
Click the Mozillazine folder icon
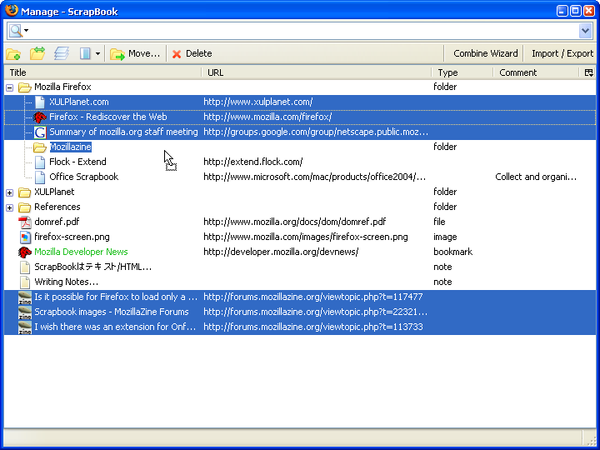40,147
